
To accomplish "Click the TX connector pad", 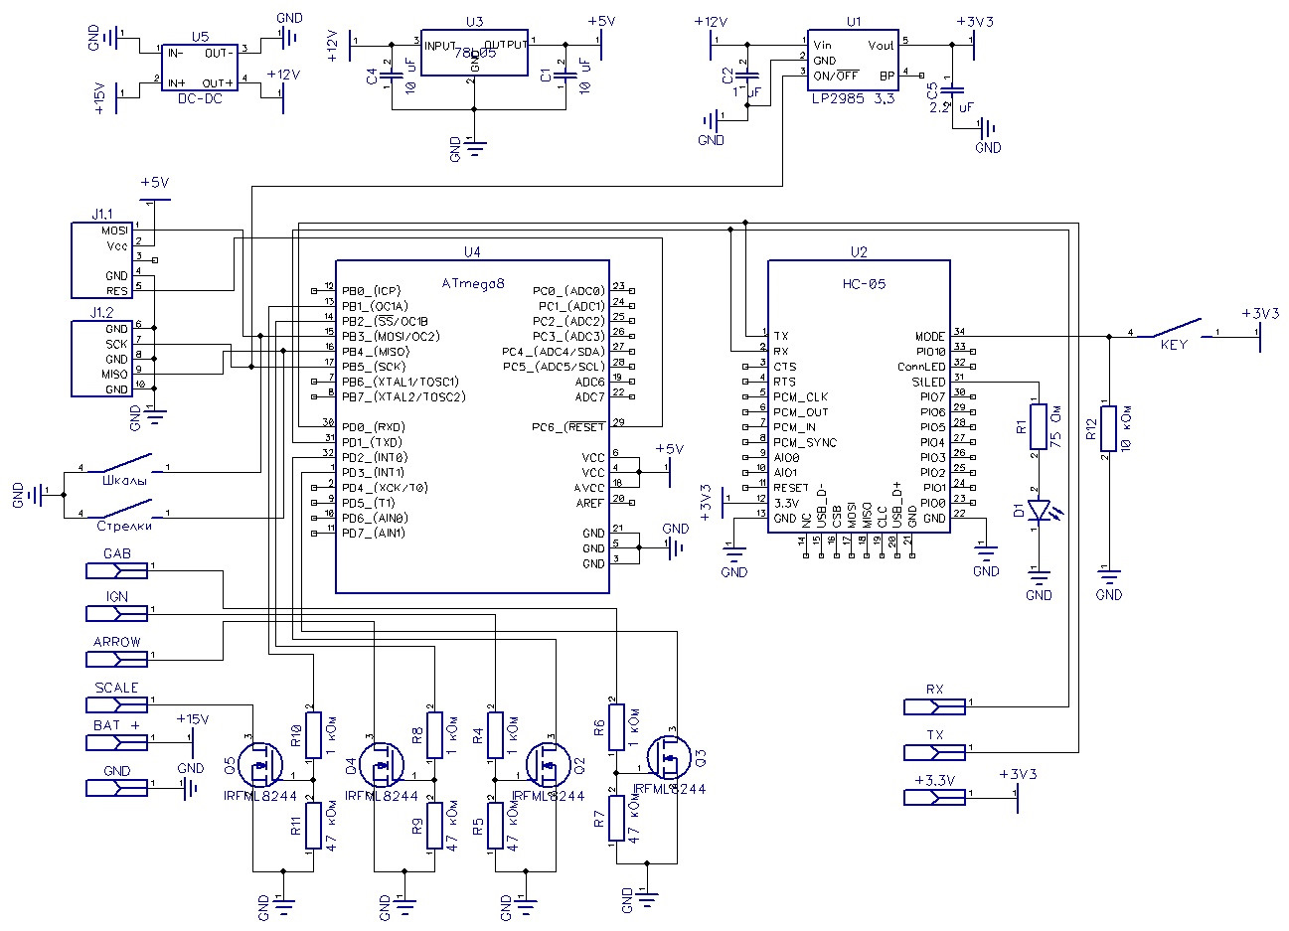I will 934,751.
